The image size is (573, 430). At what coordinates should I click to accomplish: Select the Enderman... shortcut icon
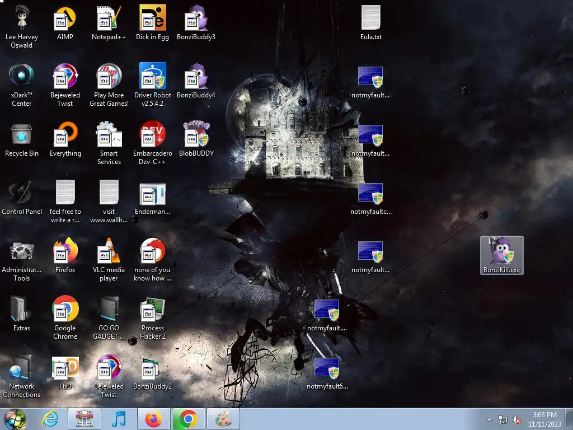tap(152, 198)
